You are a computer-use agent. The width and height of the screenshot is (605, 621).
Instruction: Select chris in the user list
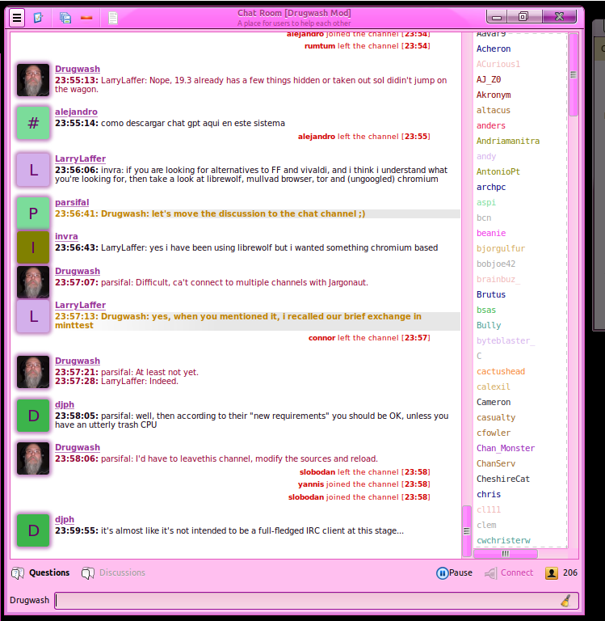tap(489, 495)
